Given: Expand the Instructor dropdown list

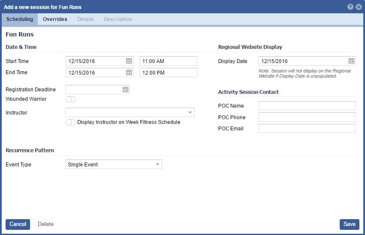Looking at the screenshot, I should tap(190, 113).
